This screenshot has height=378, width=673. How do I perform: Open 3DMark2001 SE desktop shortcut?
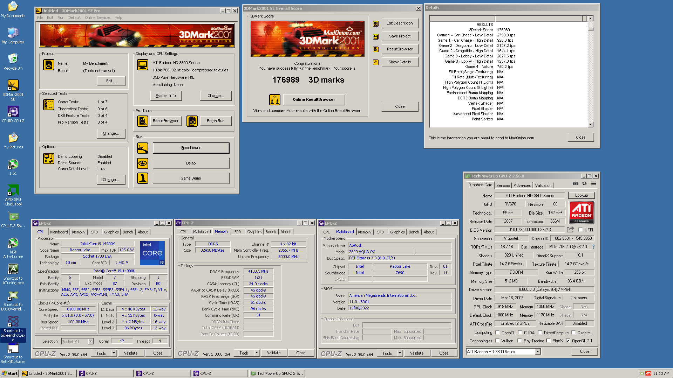13,90
